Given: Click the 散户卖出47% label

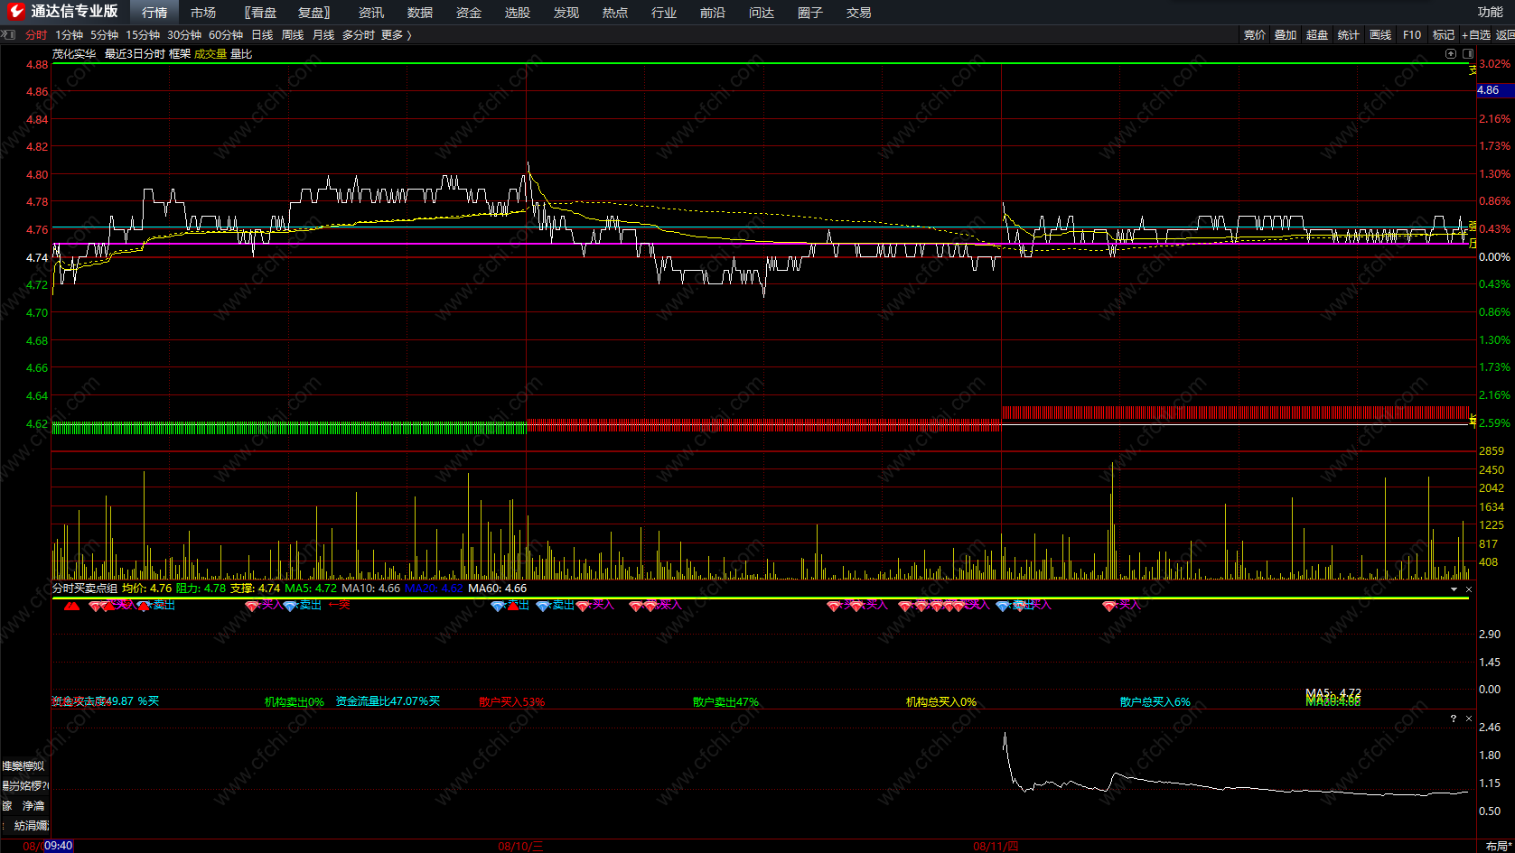Looking at the screenshot, I should [x=725, y=701].
